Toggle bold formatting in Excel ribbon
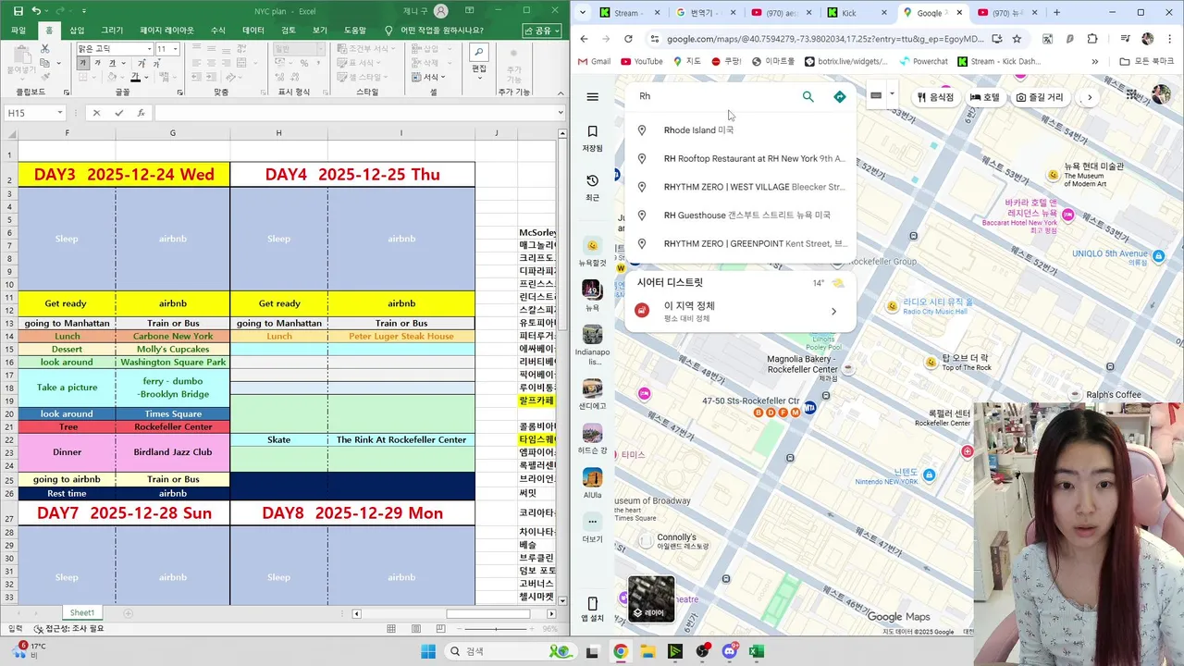Viewport: 1184px width, 666px height. [x=83, y=63]
